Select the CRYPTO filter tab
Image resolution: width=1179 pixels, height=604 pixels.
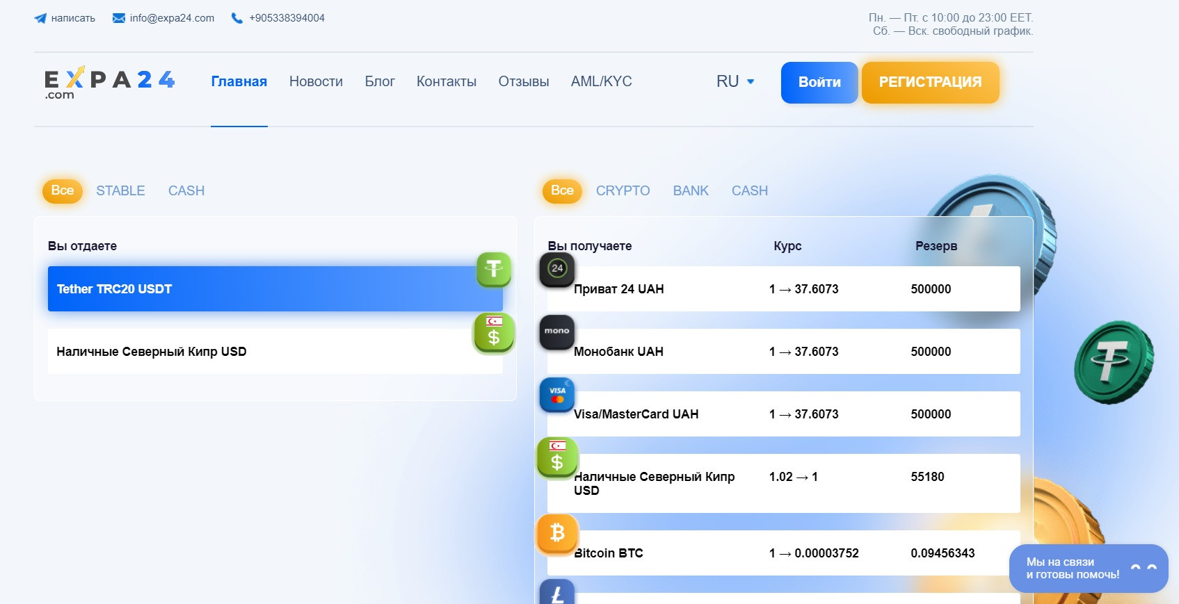click(x=623, y=190)
